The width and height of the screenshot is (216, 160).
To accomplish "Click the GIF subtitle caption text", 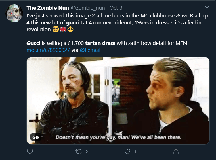I will (x=118, y=137).
